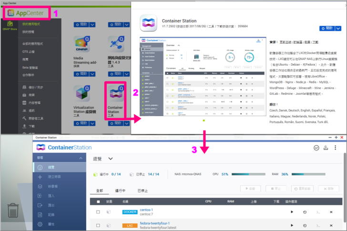Click the 移除 button above container table
Viewport: 347px width, 231px height.
(x=328, y=189)
